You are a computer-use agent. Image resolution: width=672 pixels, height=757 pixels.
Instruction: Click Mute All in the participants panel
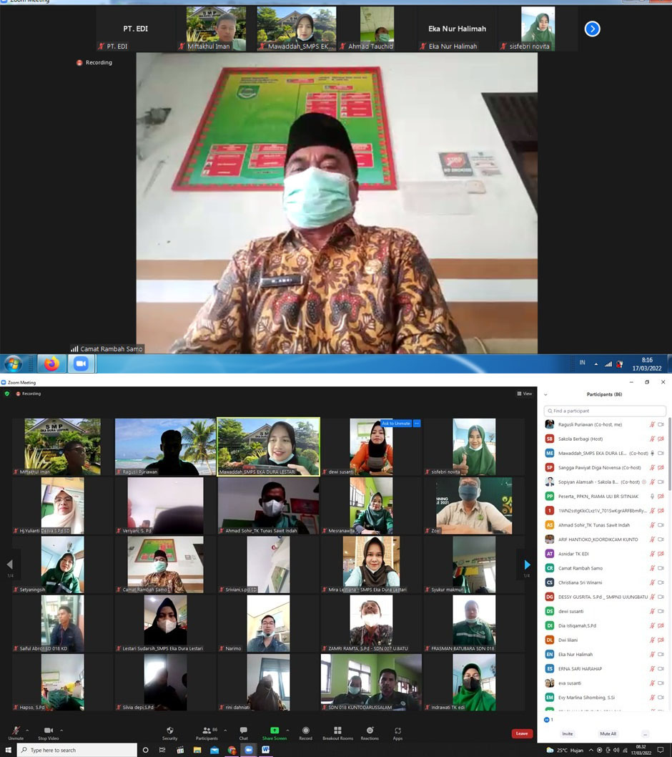point(608,734)
